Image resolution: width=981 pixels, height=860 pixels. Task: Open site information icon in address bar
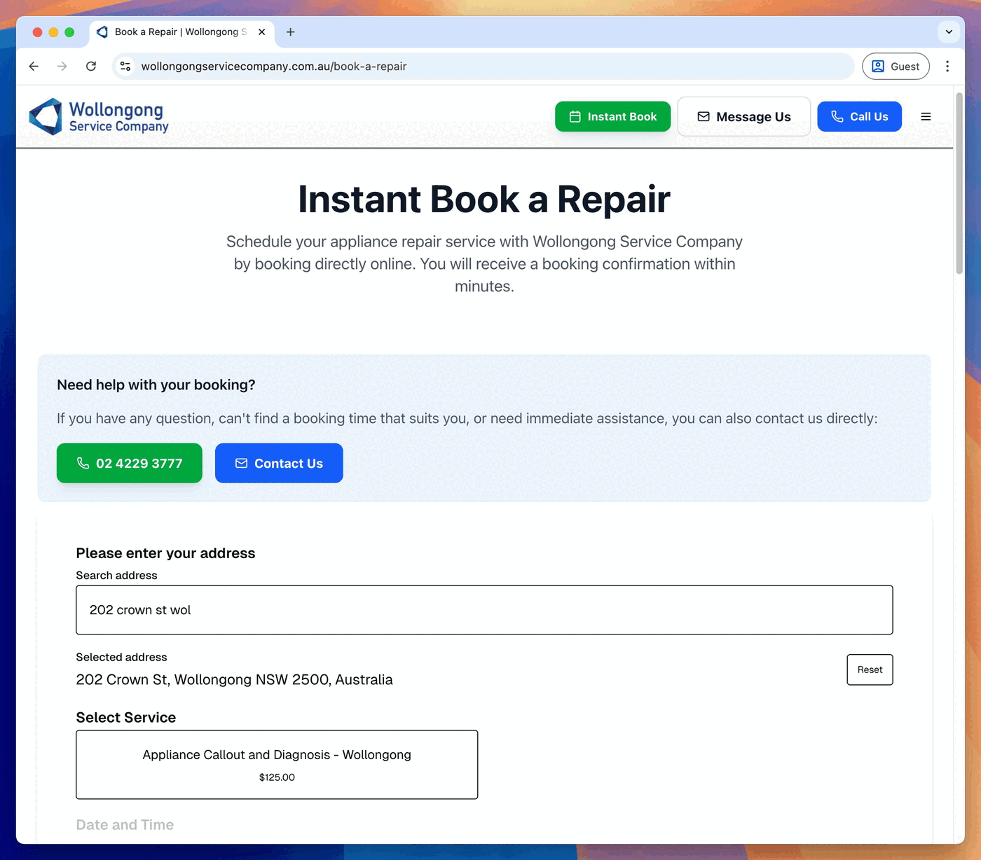(125, 67)
